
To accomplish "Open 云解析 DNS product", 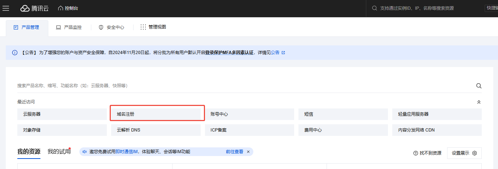I will tap(156, 130).
